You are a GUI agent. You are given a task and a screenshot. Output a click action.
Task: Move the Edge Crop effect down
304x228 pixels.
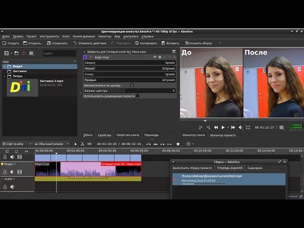tap(170, 57)
